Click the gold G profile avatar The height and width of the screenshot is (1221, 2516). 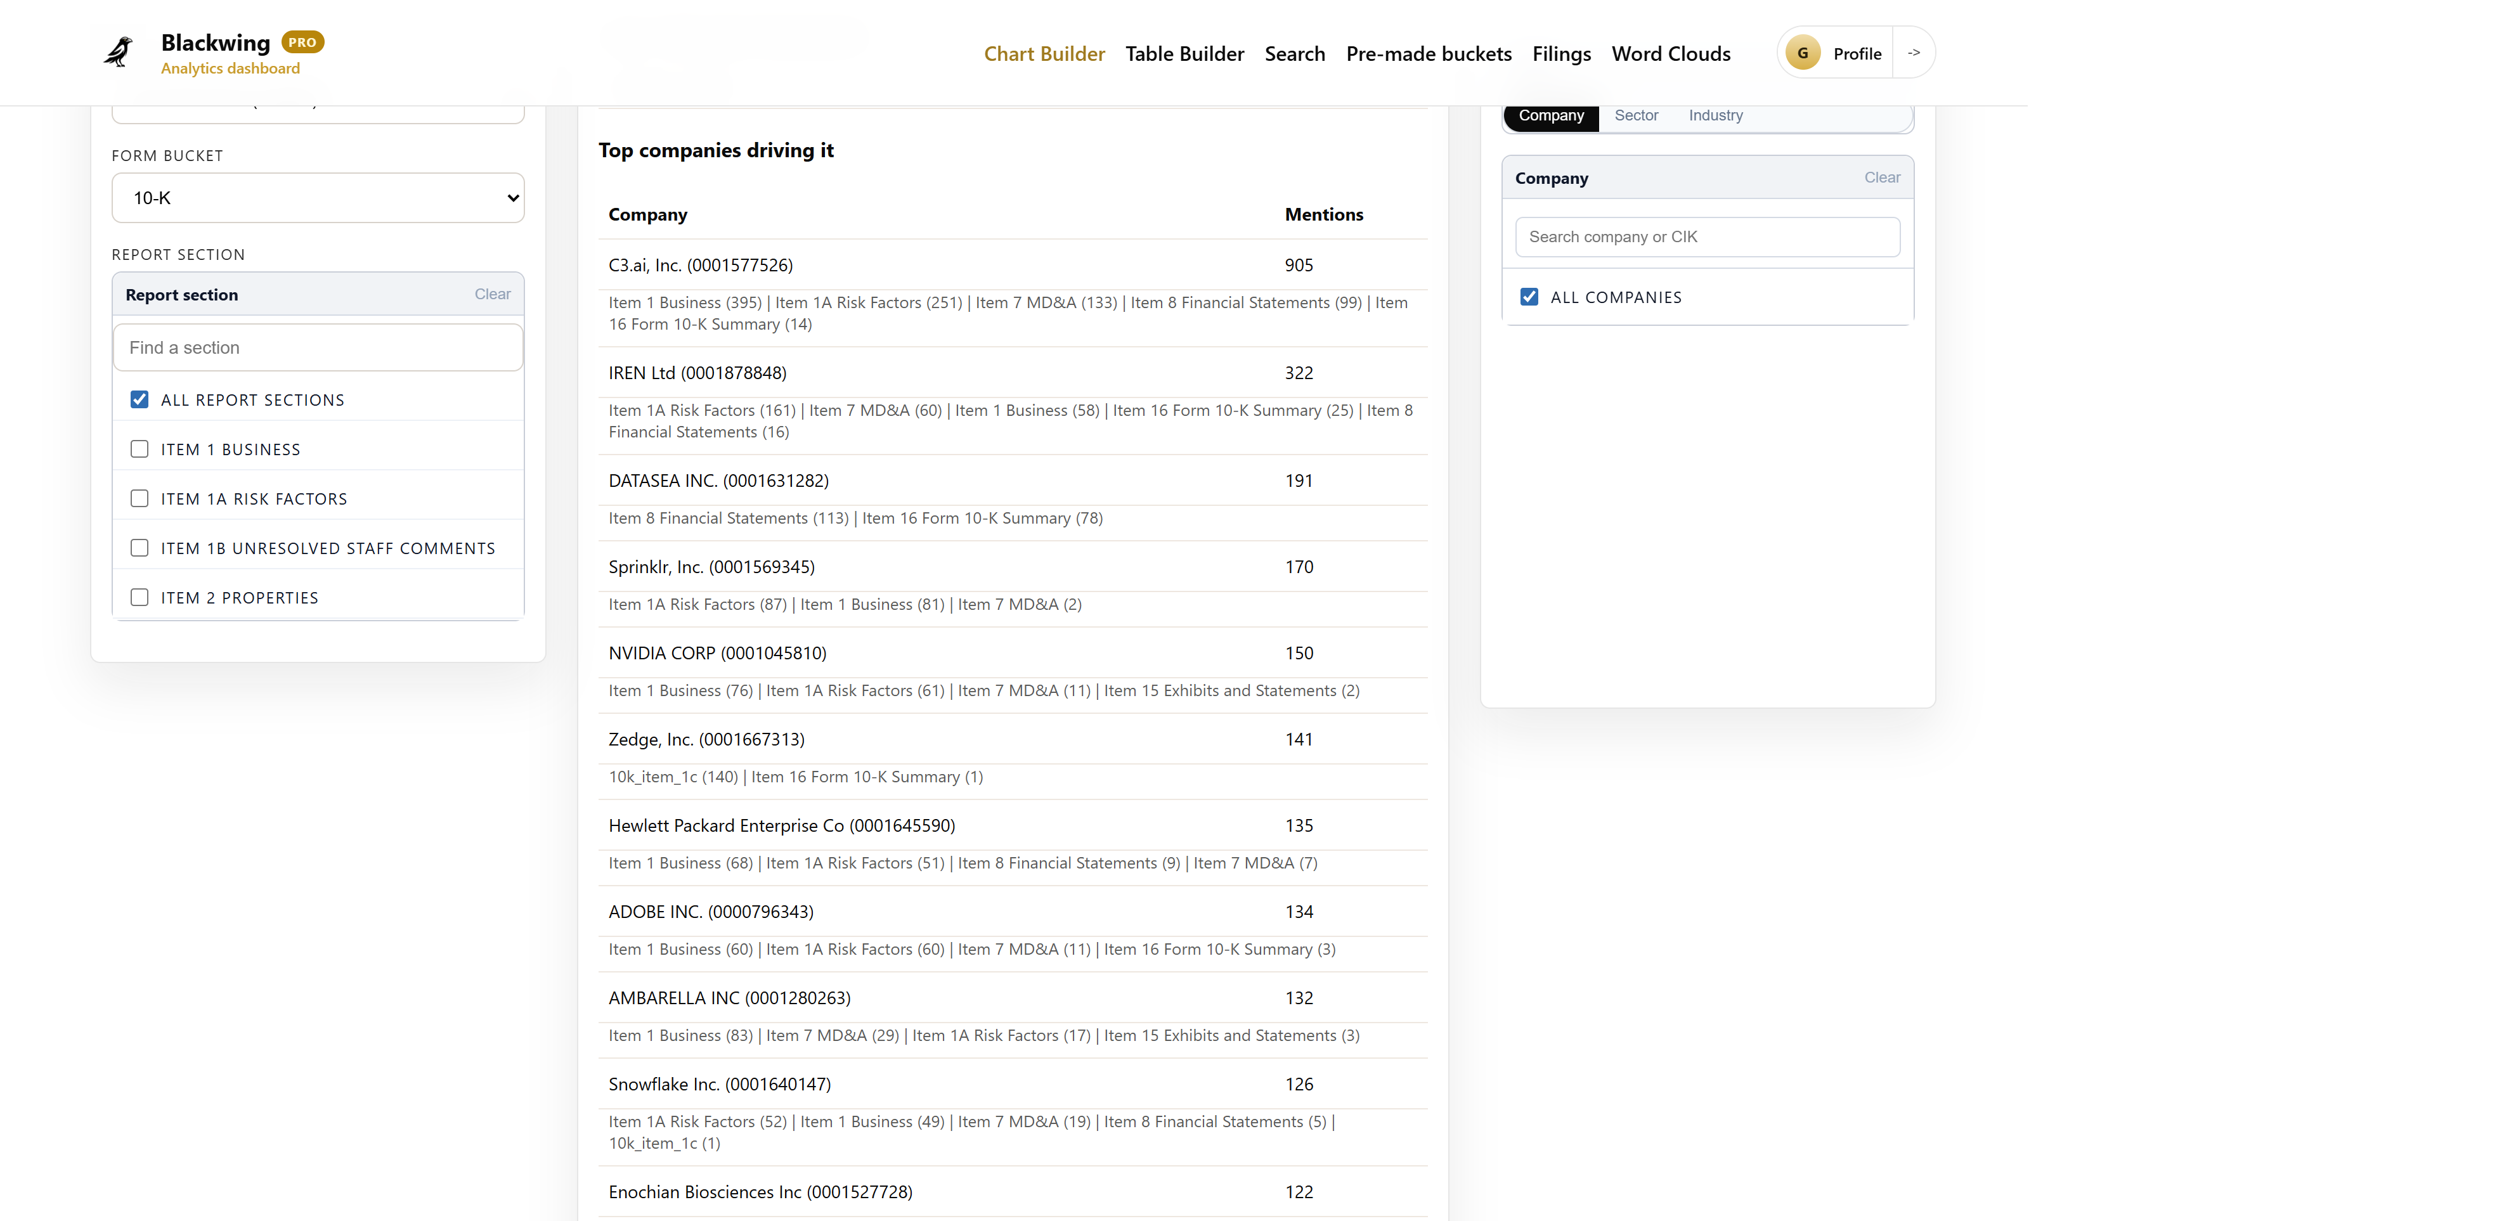tap(1802, 54)
